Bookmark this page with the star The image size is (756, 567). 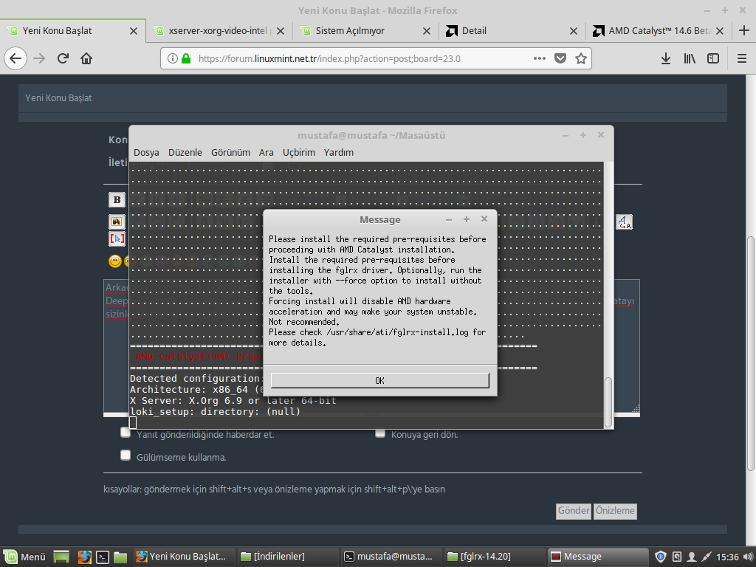581,58
